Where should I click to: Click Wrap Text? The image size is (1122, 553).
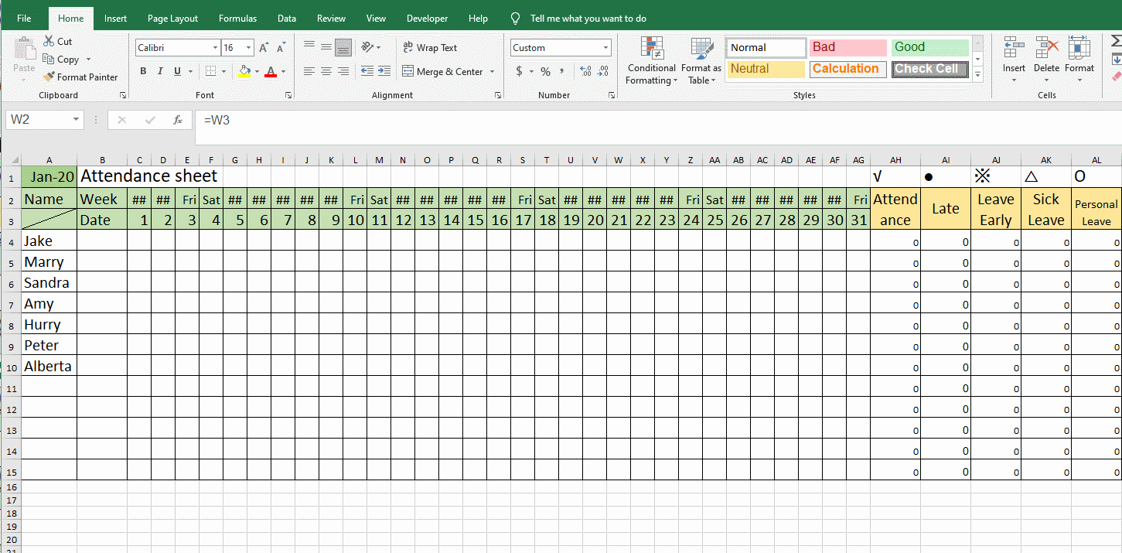pos(431,47)
